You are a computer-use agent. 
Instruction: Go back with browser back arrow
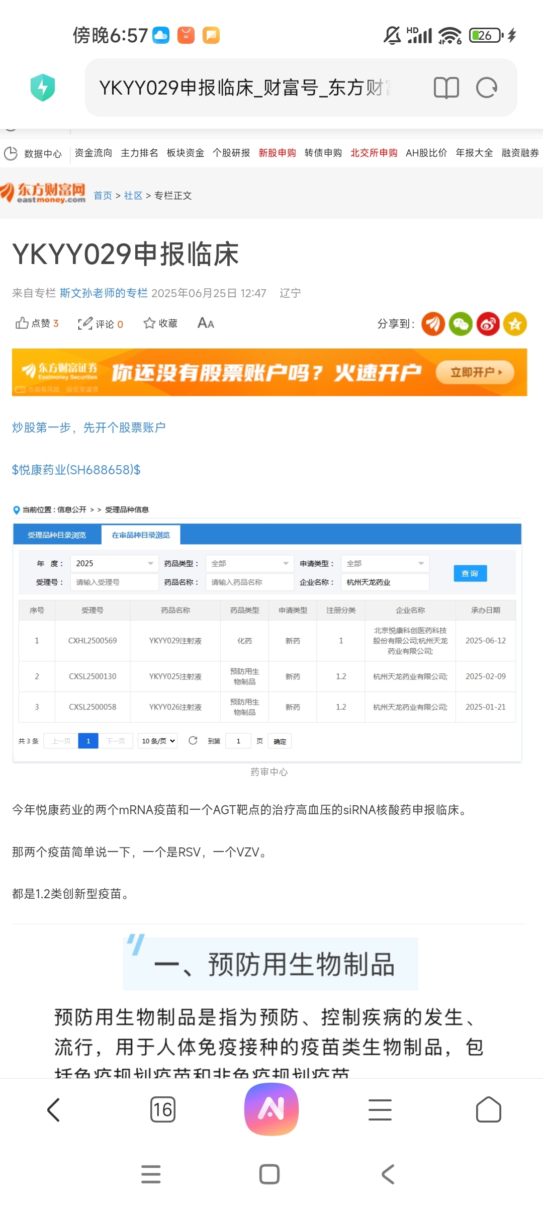click(54, 1109)
